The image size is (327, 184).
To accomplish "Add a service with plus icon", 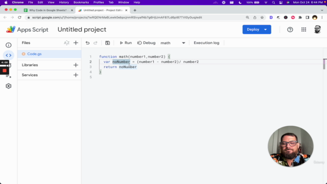I will click(76, 75).
